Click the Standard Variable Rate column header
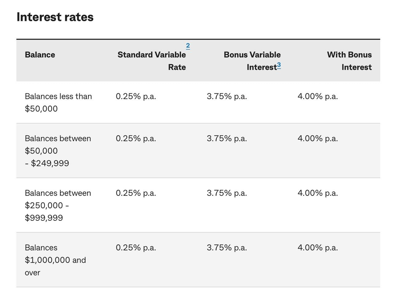The width and height of the screenshot is (394, 300). (x=152, y=61)
